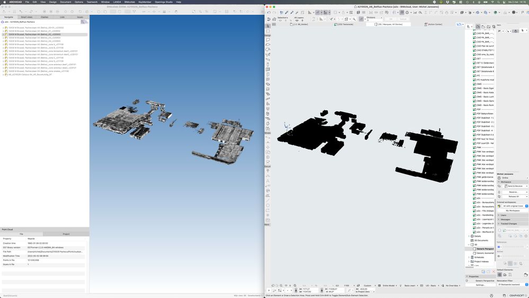This screenshot has height=298, width=529.
Task: Toggle the colored workspaces checkbox
Action: pyautogui.click(x=499, y=206)
